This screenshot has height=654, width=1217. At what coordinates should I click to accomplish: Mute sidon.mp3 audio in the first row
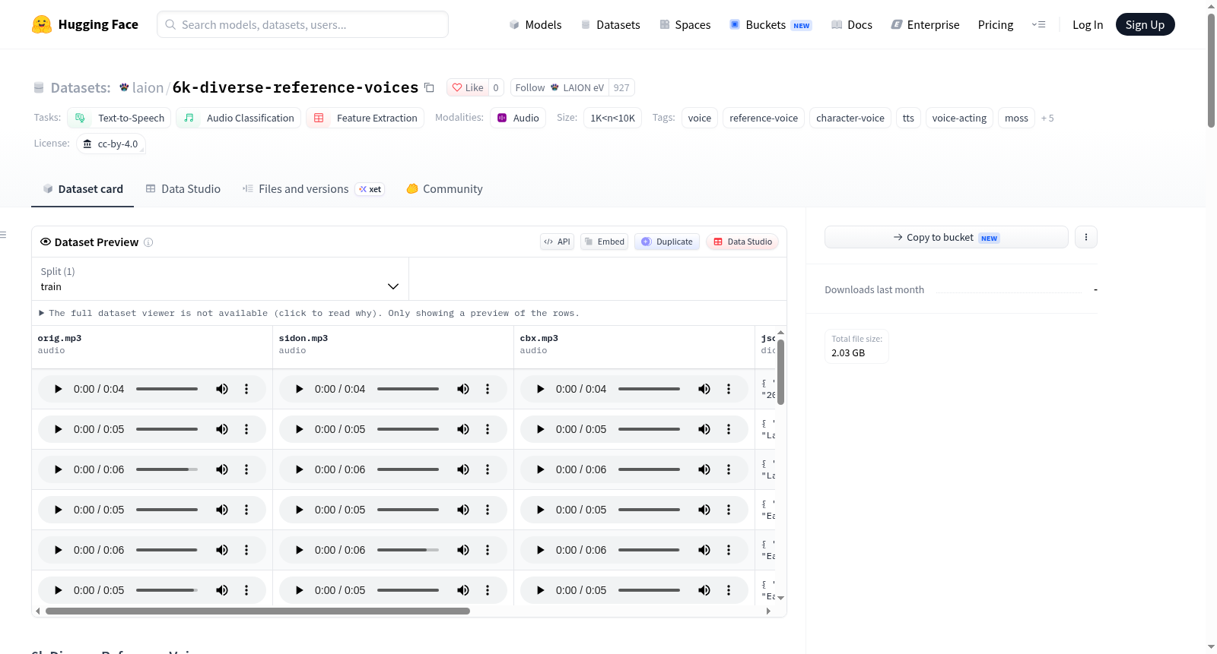[463, 389]
